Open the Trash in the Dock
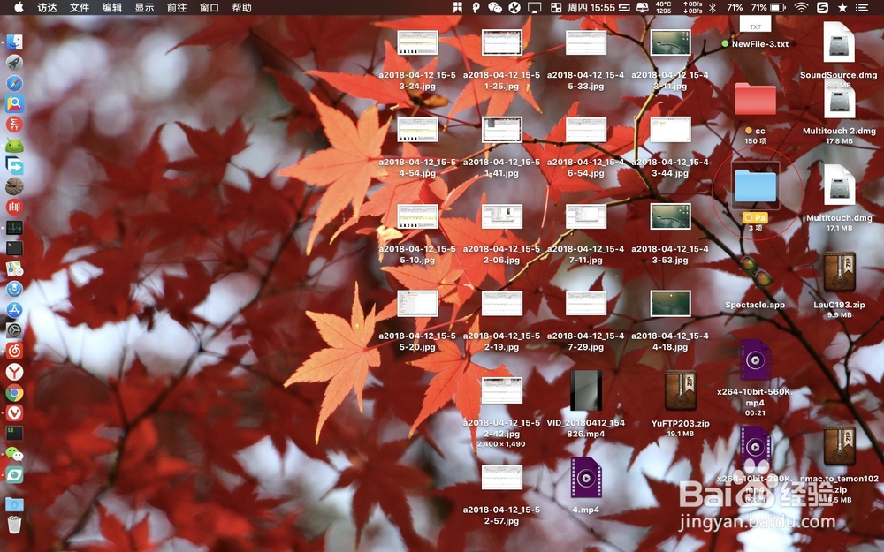Image resolution: width=884 pixels, height=552 pixels. [15, 525]
